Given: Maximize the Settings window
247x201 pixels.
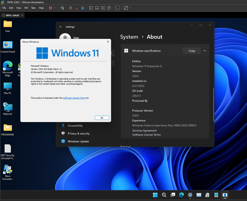Looking at the screenshot, I should pos(200,25).
